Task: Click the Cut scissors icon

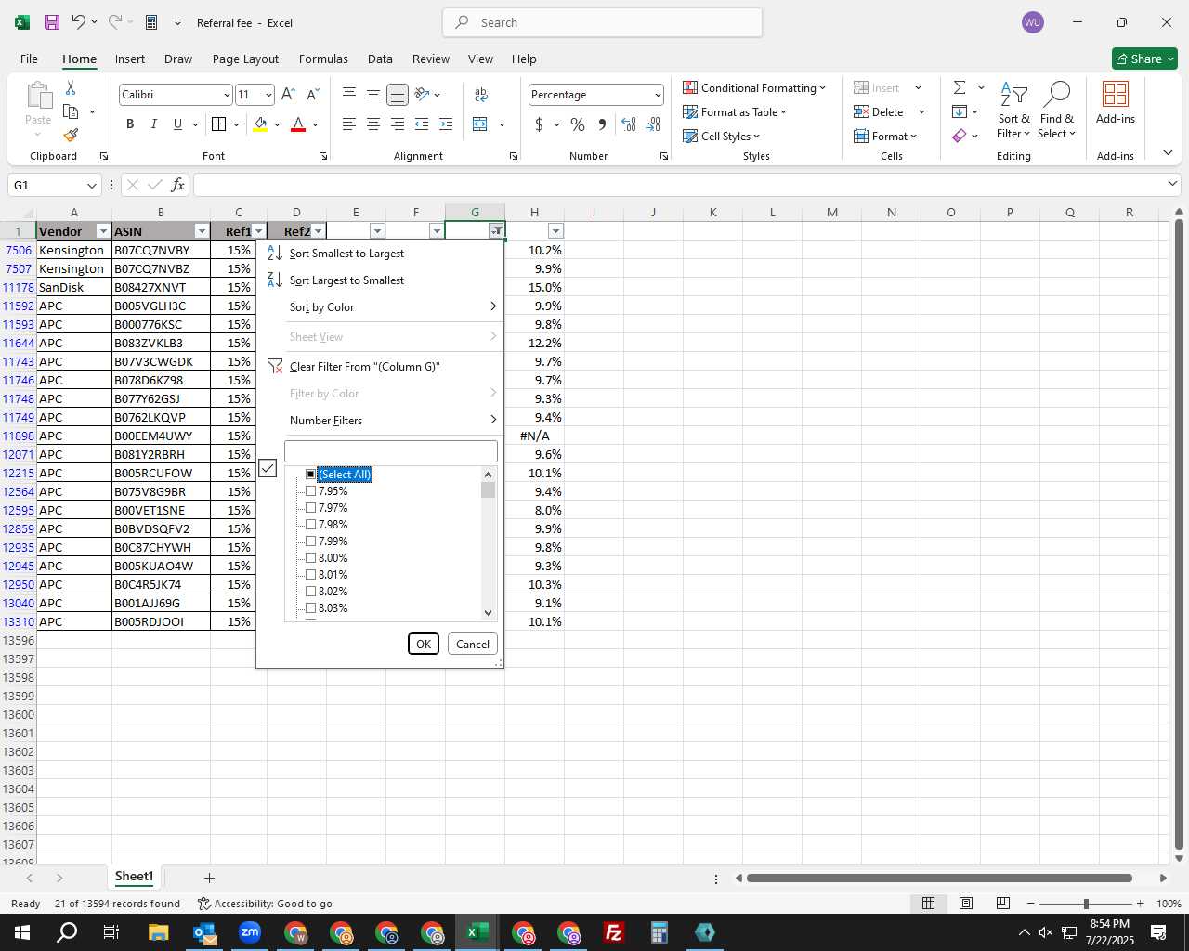Action: pyautogui.click(x=71, y=87)
